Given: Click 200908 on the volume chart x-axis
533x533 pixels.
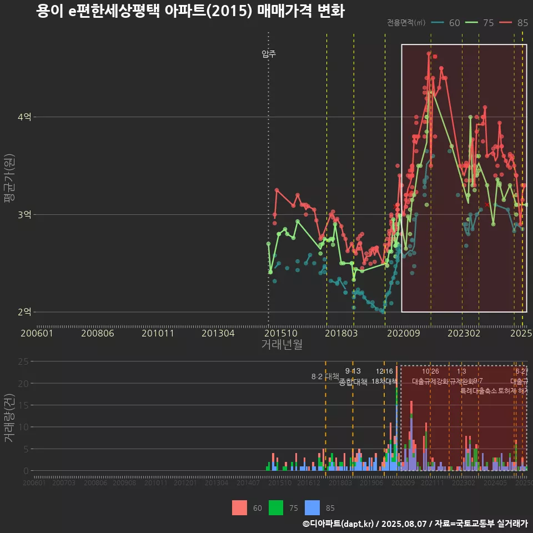Looking at the screenshot, I should click(x=124, y=482).
